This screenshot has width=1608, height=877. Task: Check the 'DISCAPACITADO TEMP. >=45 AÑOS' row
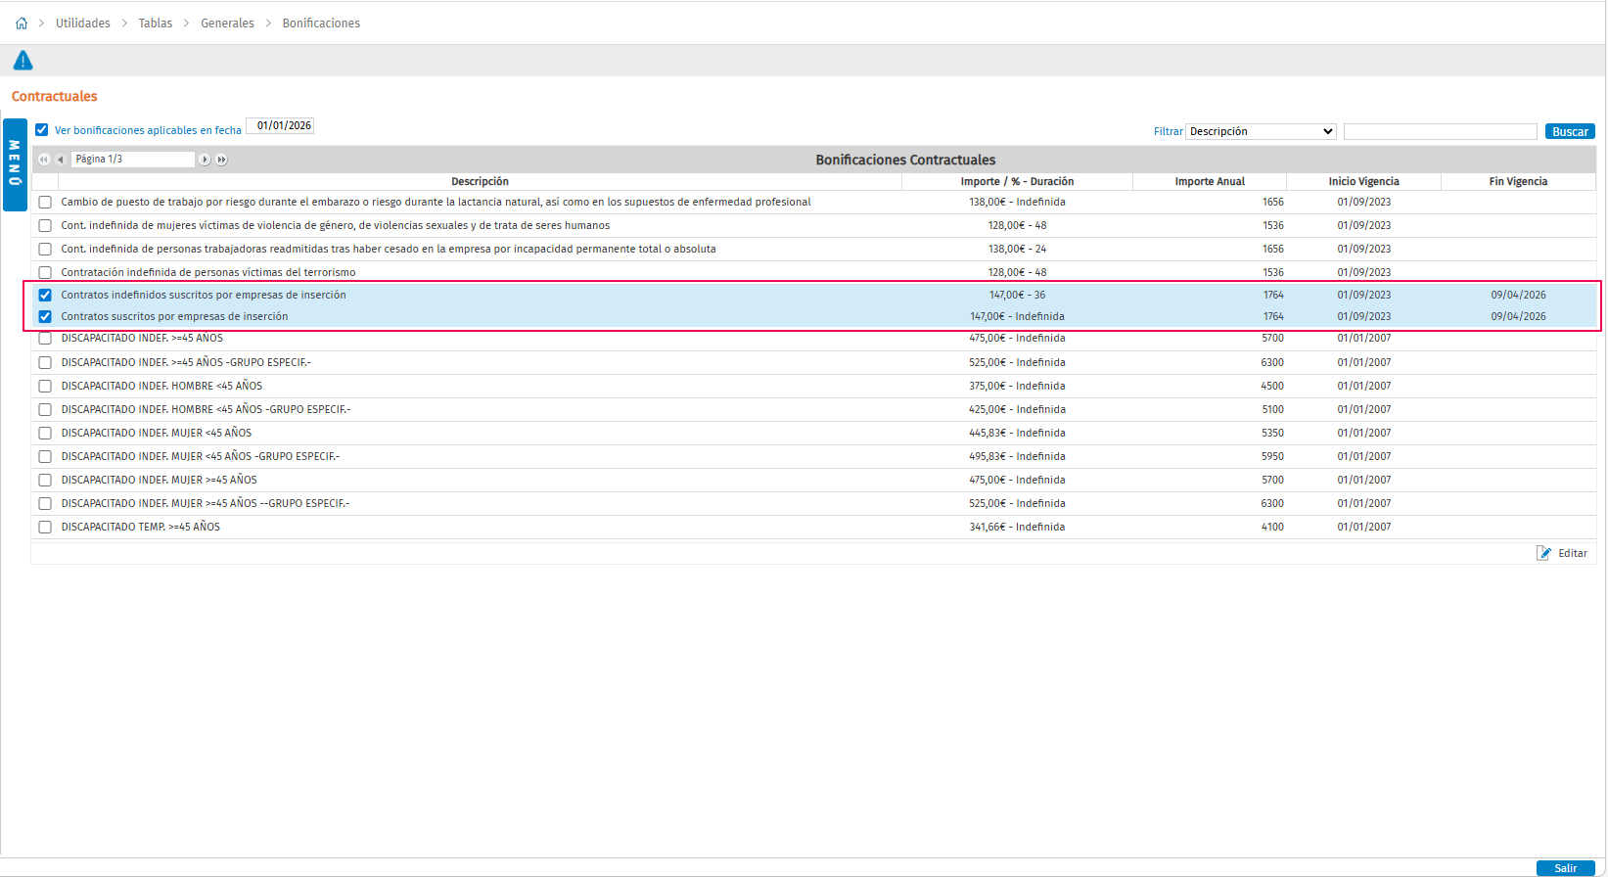(45, 528)
